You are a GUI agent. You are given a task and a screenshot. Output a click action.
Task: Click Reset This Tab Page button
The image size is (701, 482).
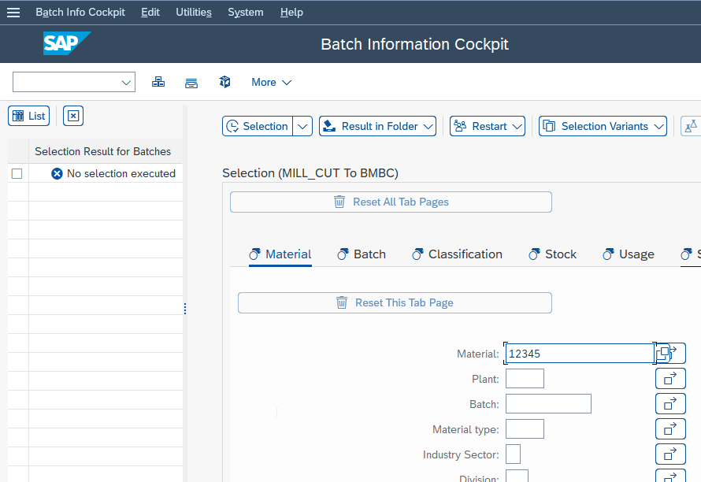pyautogui.click(x=395, y=302)
